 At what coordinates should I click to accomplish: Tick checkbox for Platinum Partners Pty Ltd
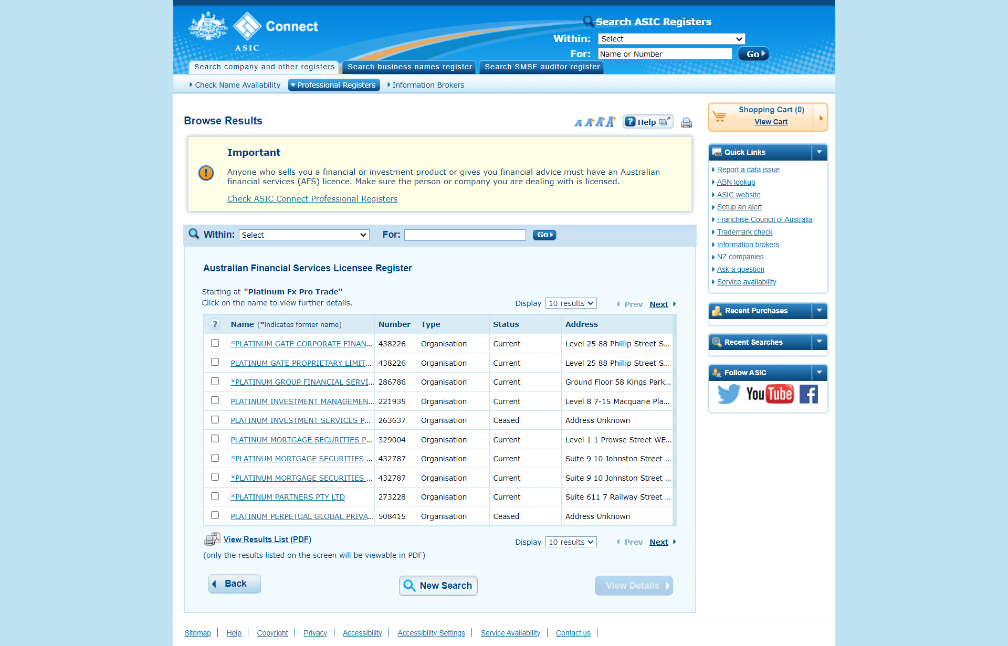(215, 496)
